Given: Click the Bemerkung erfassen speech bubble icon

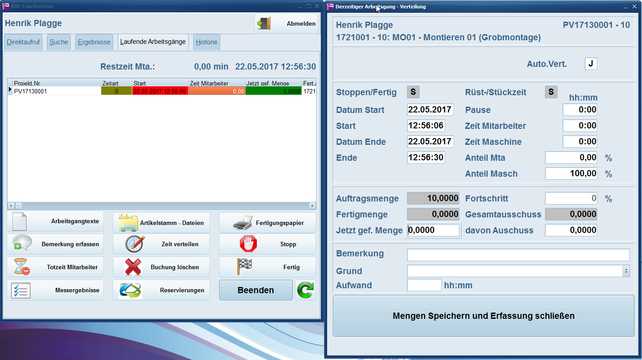Looking at the screenshot, I should pyautogui.click(x=21, y=244).
